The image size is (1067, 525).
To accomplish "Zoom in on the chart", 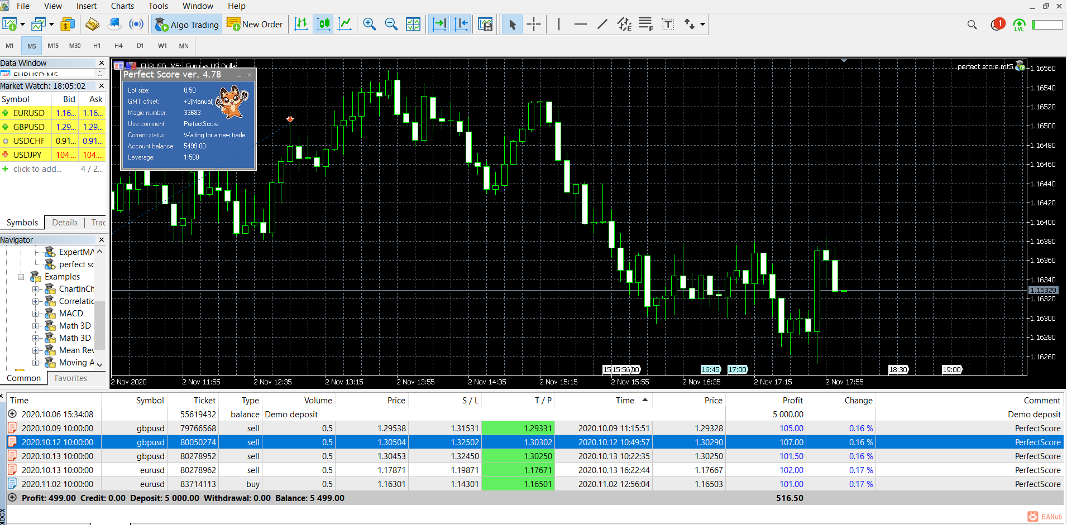I will (x=369, y=24).
